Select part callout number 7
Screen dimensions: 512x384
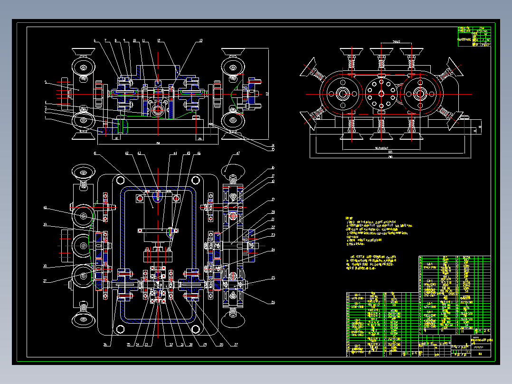pos(105,40)
